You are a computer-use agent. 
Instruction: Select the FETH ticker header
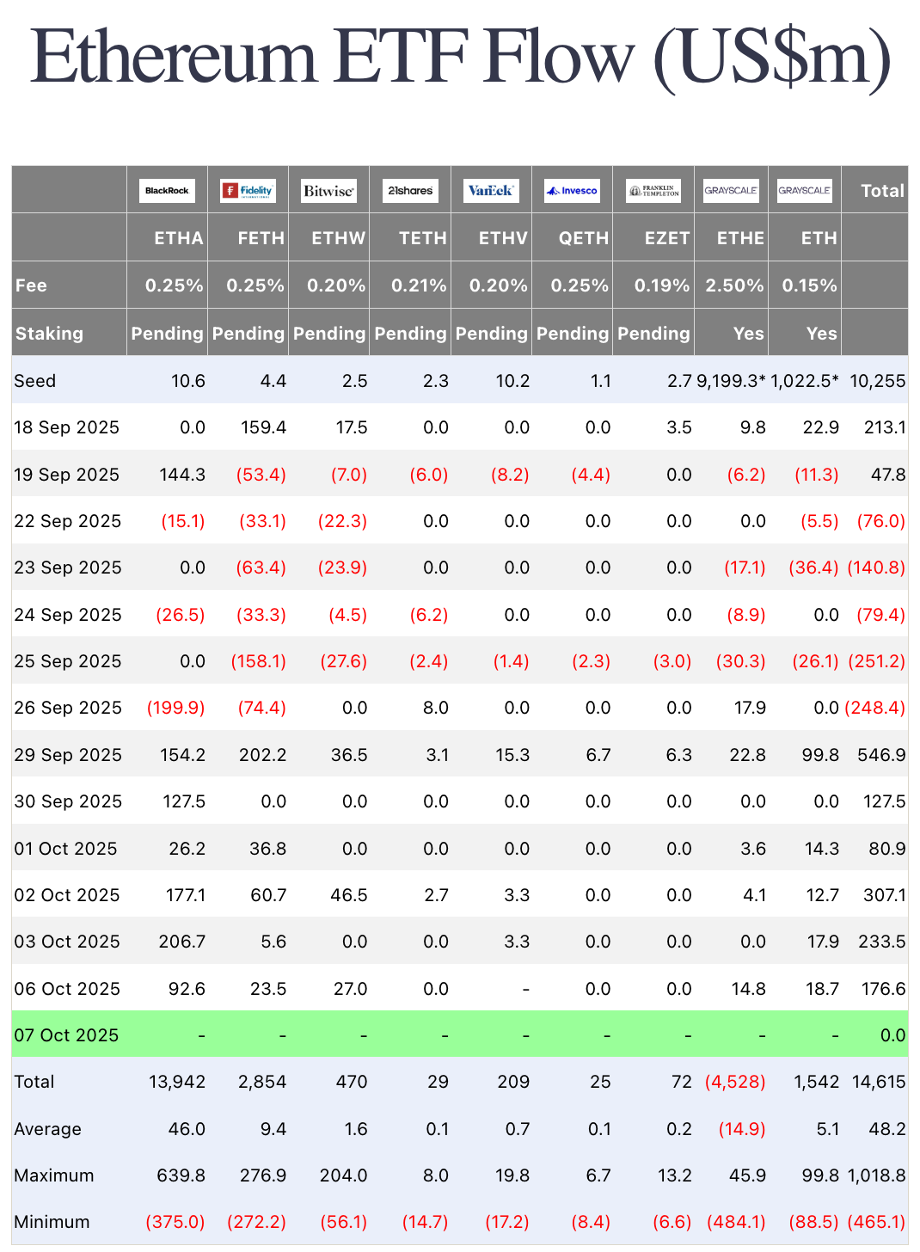coord(261,238)
